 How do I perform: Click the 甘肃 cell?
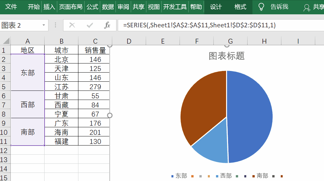coord(61,96)
